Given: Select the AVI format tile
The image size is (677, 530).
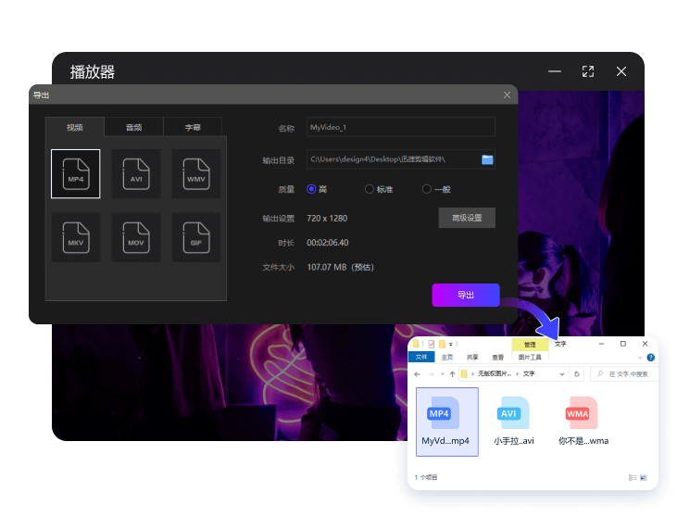Looking at the screenshot, I should 136,173.
